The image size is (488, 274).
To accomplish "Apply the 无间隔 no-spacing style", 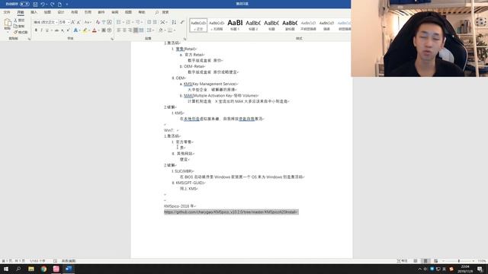I will (x=217, y=25).
